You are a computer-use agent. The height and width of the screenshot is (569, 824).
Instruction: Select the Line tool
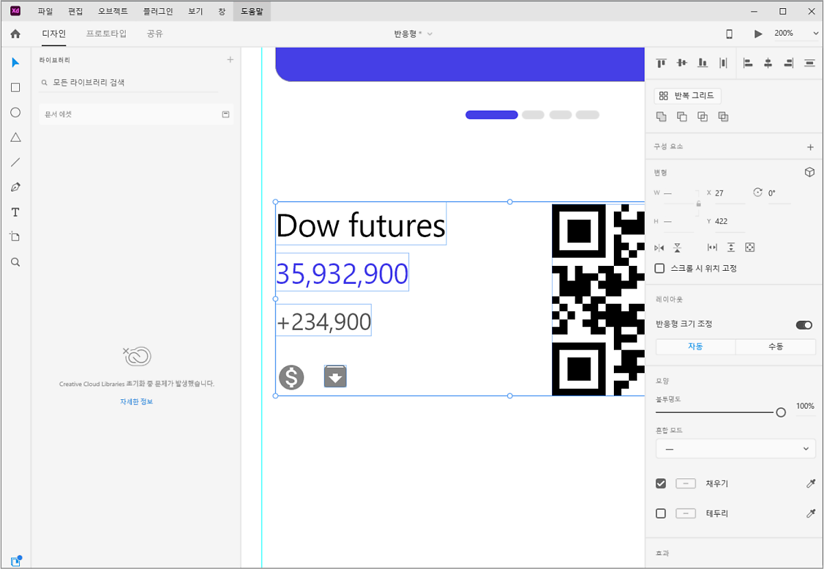15,162
